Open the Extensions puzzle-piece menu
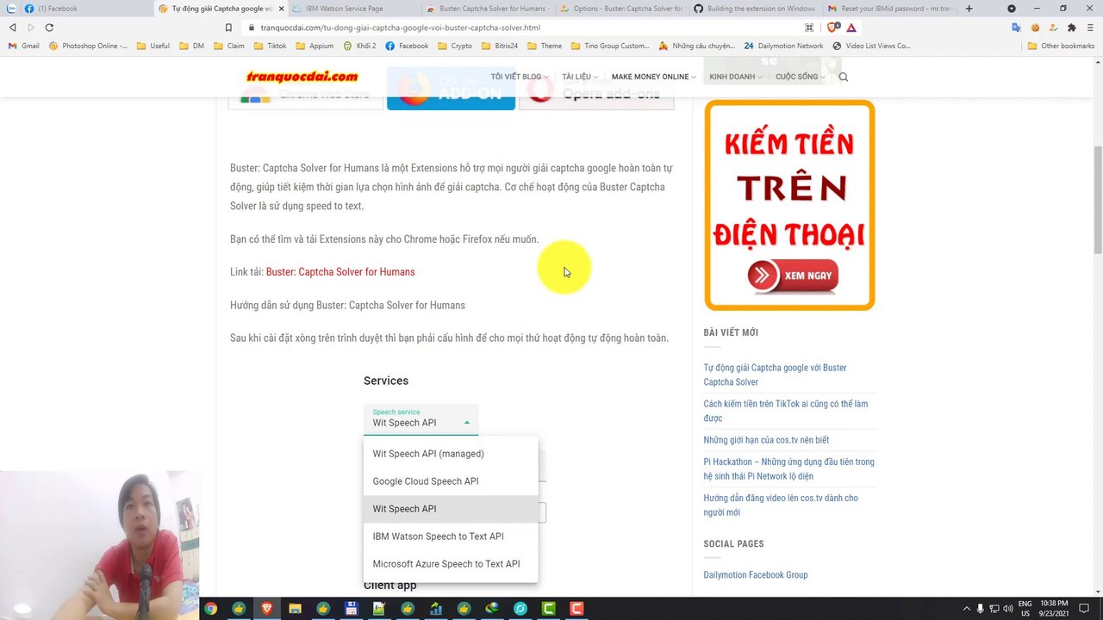 1071,28
